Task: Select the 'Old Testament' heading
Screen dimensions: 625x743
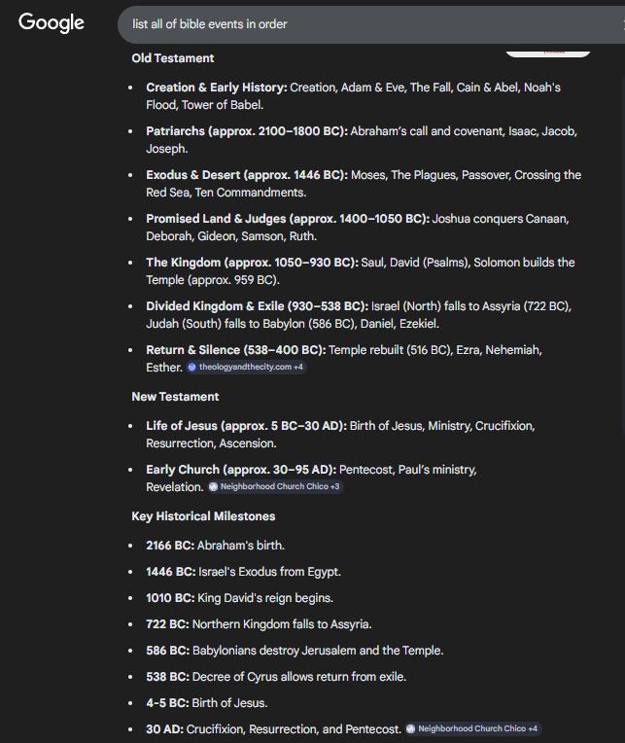Action: click(173, 58)
